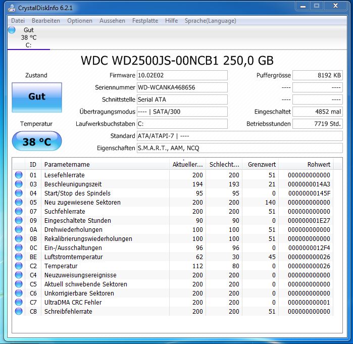
Task: Select the Lesefehlerrate parameter name
Action: pos(64,175)
